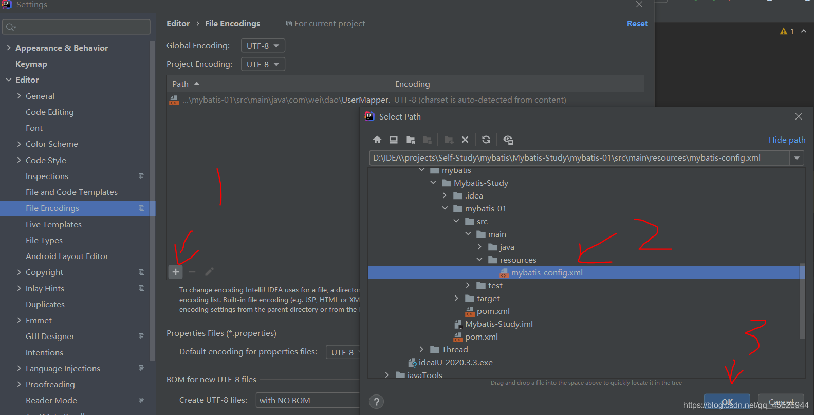Select File Types settings page
This screenshot has height=415, width=814.
coord(44,240)
